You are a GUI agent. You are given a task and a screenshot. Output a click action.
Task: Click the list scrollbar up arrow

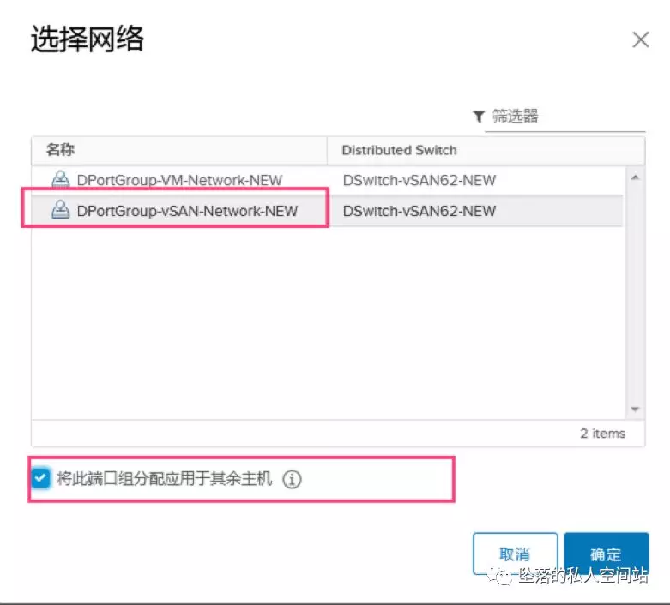(x=636, y=177)
